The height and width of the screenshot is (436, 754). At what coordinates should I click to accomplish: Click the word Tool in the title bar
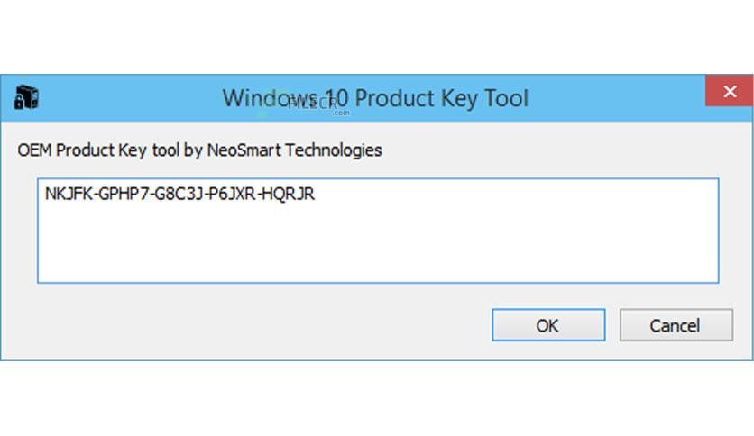(506, 98)
